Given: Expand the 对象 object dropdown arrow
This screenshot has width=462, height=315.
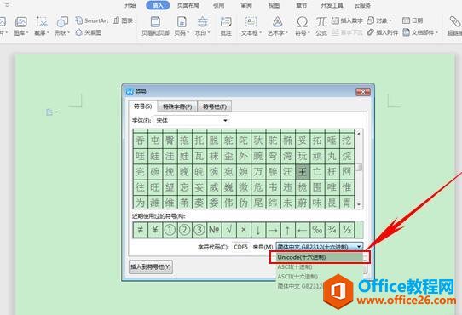Looking at the screenshot, I should point(390,20).
